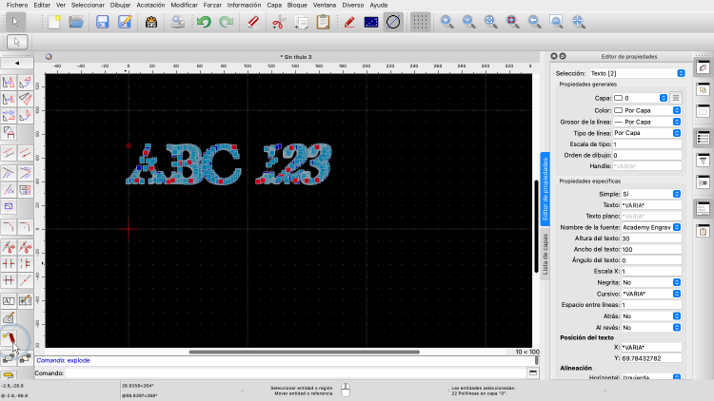Open the Acotación menu
The image size is (714, 401).
[x=150, y=5]
